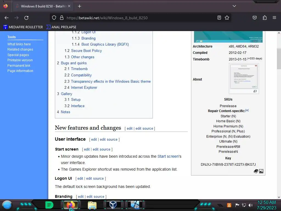Viewport: 281px width, 211px height.
Task: Open the Start orb on taskbar
Action: click(7, 205)
